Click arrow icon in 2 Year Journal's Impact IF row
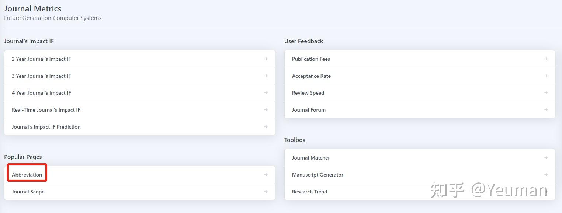The width and height of the screenshot is (562, 213). pyautogui.click(x=266, y=59)
